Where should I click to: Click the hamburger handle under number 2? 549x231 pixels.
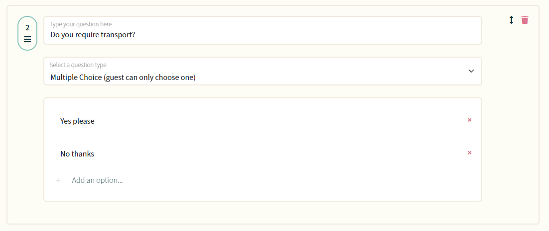[x=27, y=39]
